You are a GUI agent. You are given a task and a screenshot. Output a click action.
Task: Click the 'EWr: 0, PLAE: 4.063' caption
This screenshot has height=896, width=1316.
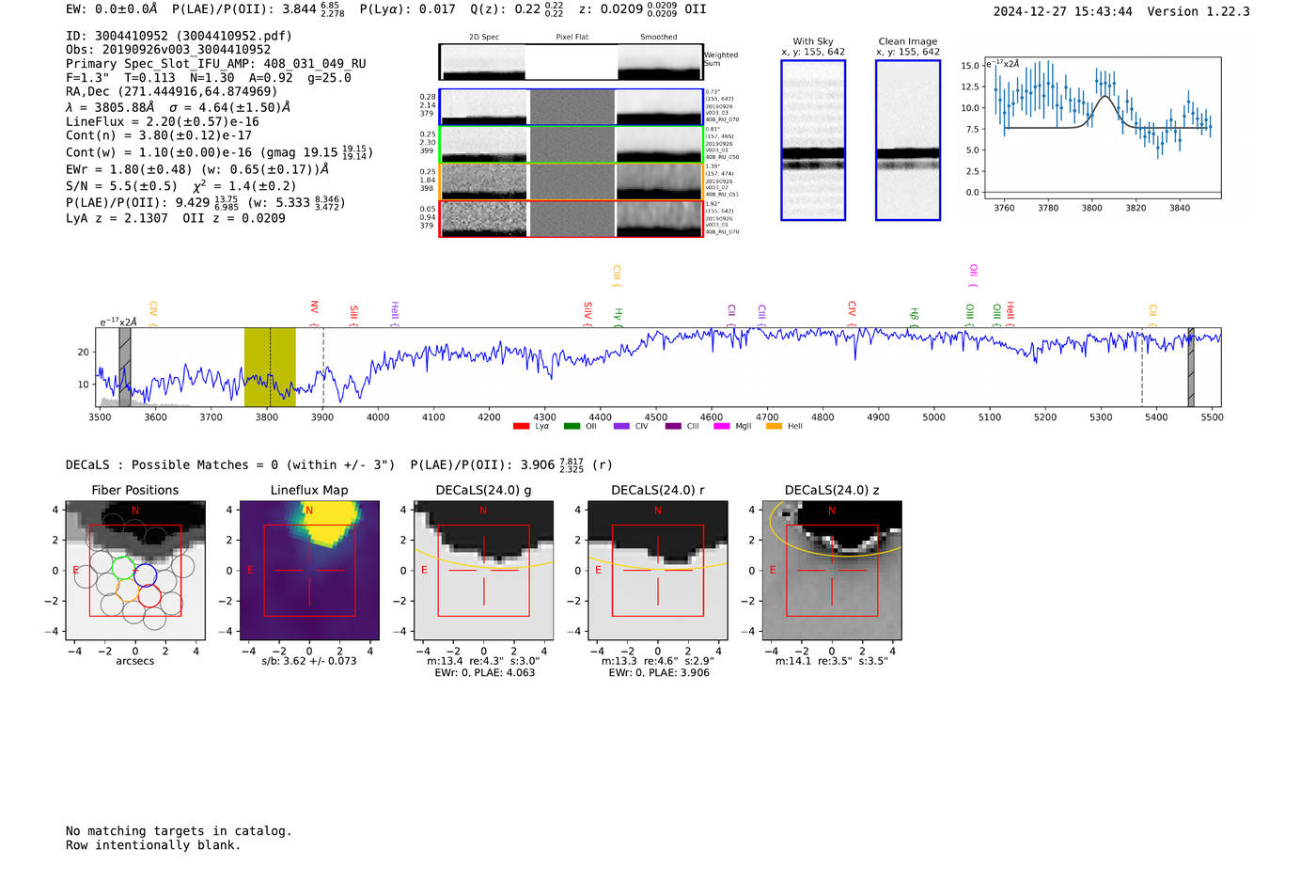click(x=484, y=673)
